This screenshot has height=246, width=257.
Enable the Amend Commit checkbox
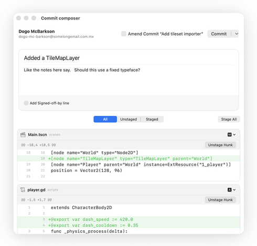124,34
